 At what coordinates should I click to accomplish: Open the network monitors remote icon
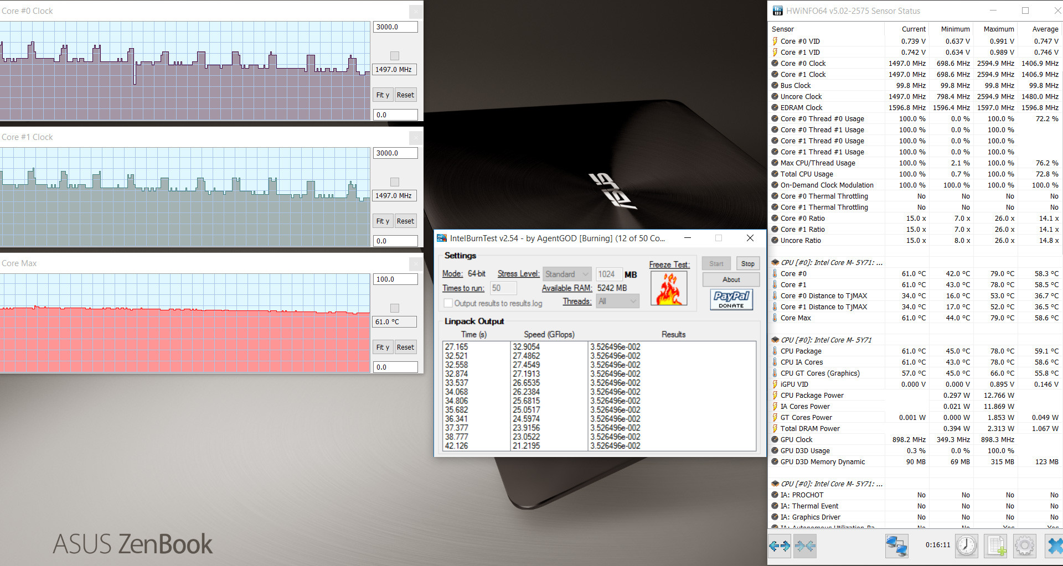[x=896, y=546]
